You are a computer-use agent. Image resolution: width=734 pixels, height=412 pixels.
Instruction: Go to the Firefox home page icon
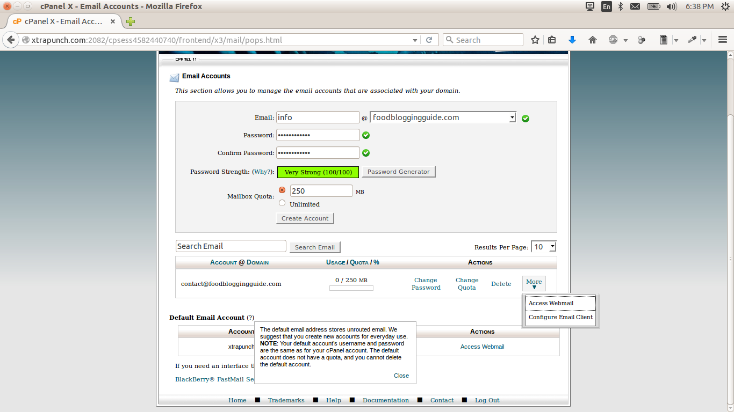(x=593, y=40)
